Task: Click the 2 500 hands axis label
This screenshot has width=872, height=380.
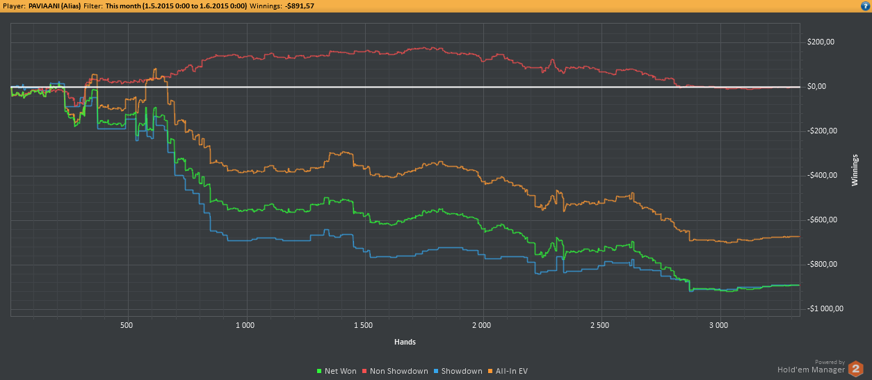Action: 599,325
